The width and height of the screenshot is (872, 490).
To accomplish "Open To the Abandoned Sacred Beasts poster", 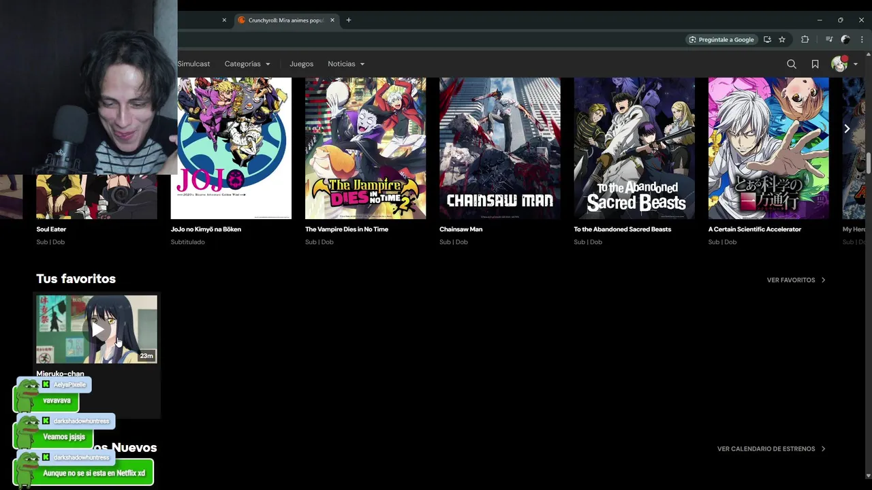I will (x=634, y=148).
